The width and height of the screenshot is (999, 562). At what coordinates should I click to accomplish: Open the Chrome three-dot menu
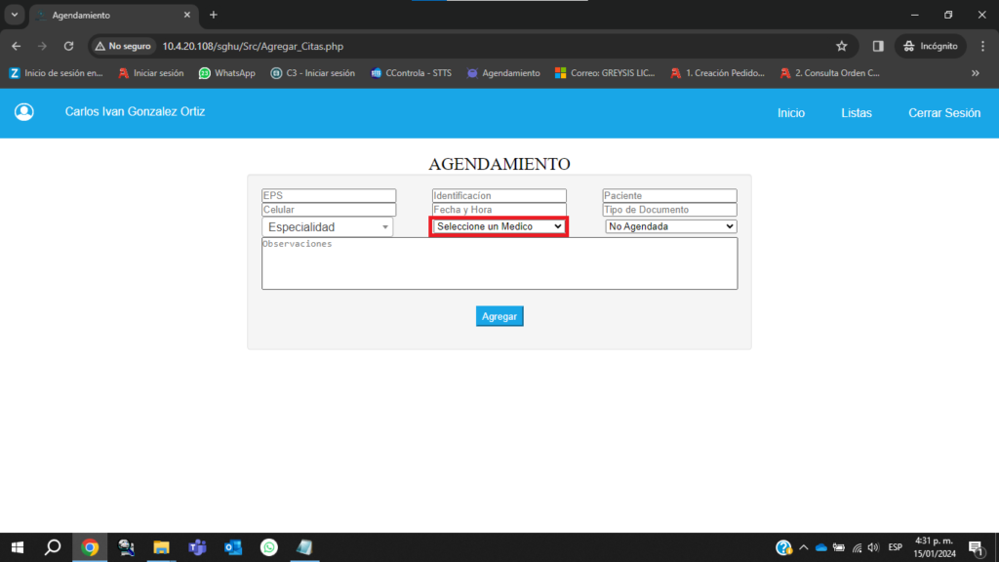982,46
